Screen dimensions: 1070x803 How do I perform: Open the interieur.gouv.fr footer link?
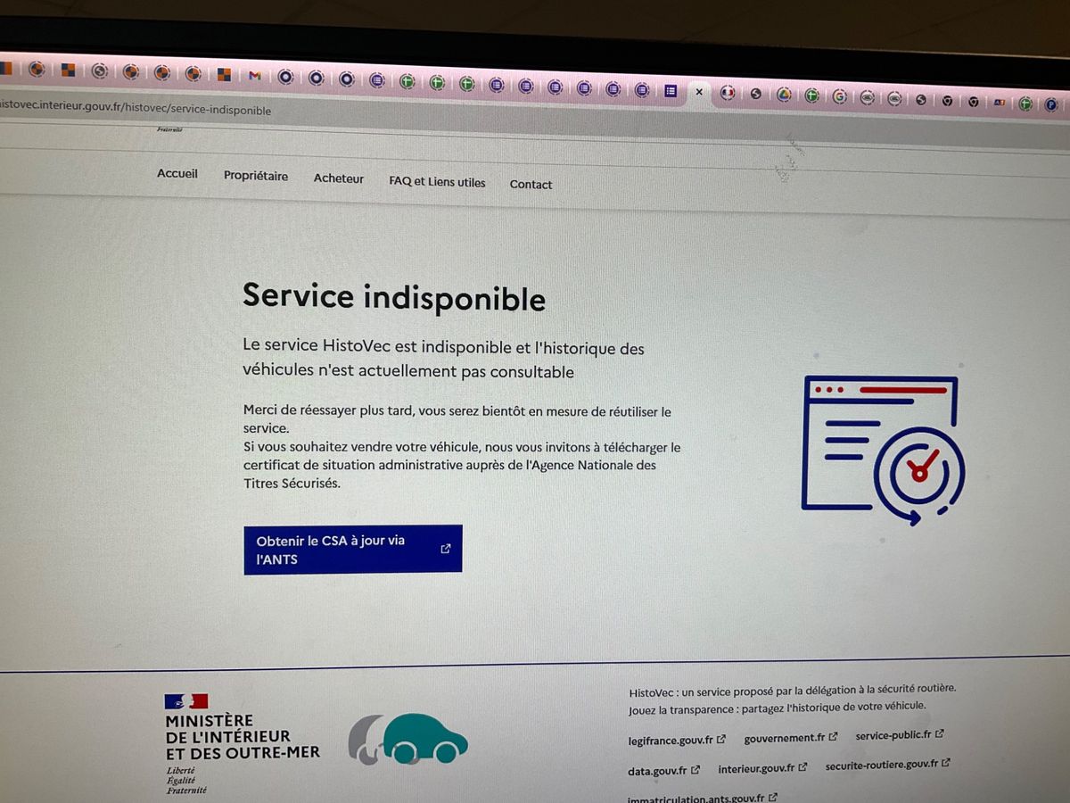762,768
